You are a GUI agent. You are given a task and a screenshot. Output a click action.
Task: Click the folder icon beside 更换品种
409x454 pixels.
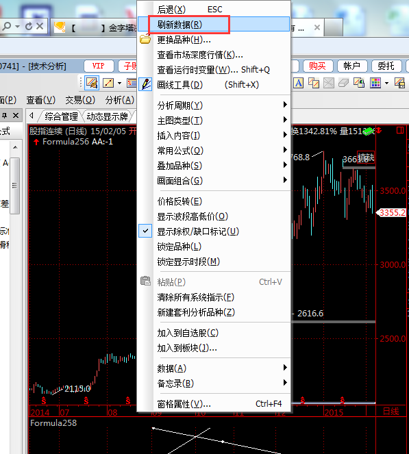tap(145, 40)
